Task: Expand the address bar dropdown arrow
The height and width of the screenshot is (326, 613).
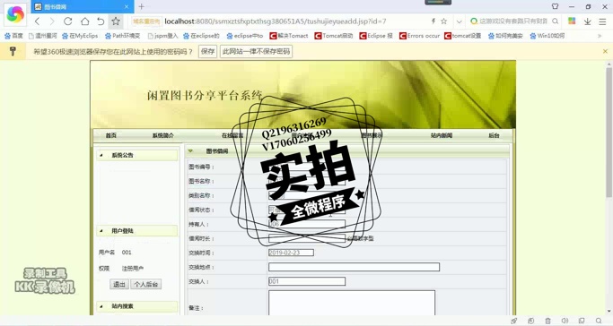Action: (460, 21)
